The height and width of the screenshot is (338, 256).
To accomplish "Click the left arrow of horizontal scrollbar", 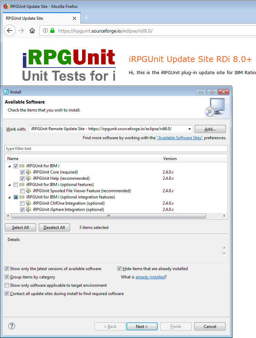I will pos(8,216).
